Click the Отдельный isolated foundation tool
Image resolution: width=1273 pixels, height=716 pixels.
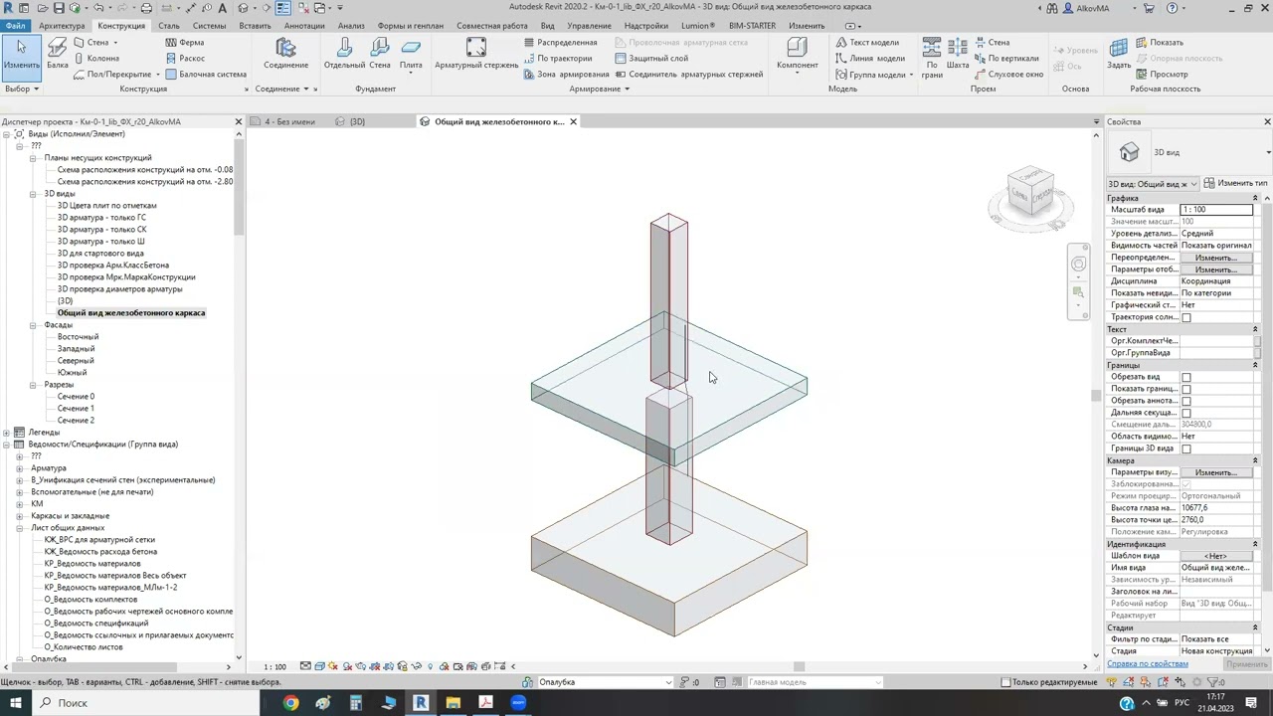point(344,53)
